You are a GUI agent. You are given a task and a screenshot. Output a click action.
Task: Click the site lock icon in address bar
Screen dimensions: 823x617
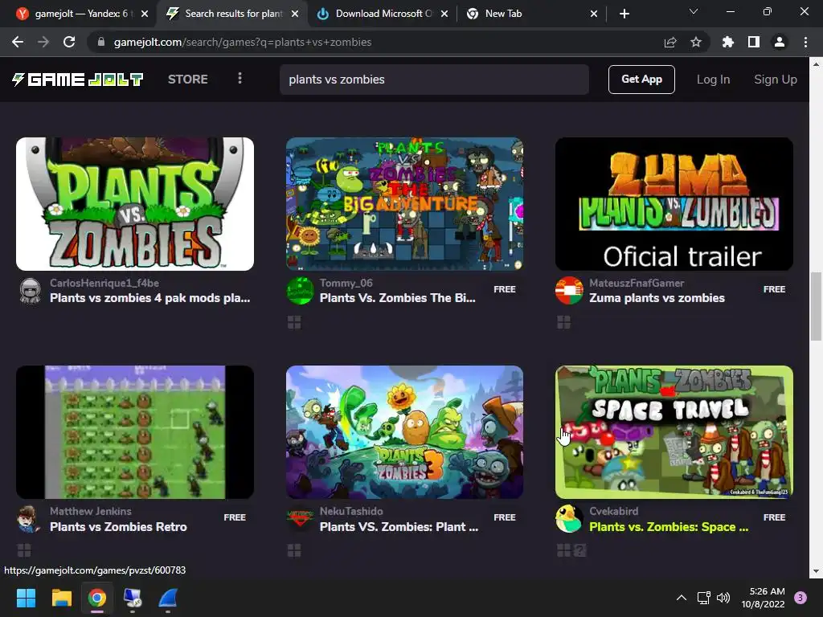[101, 42]
